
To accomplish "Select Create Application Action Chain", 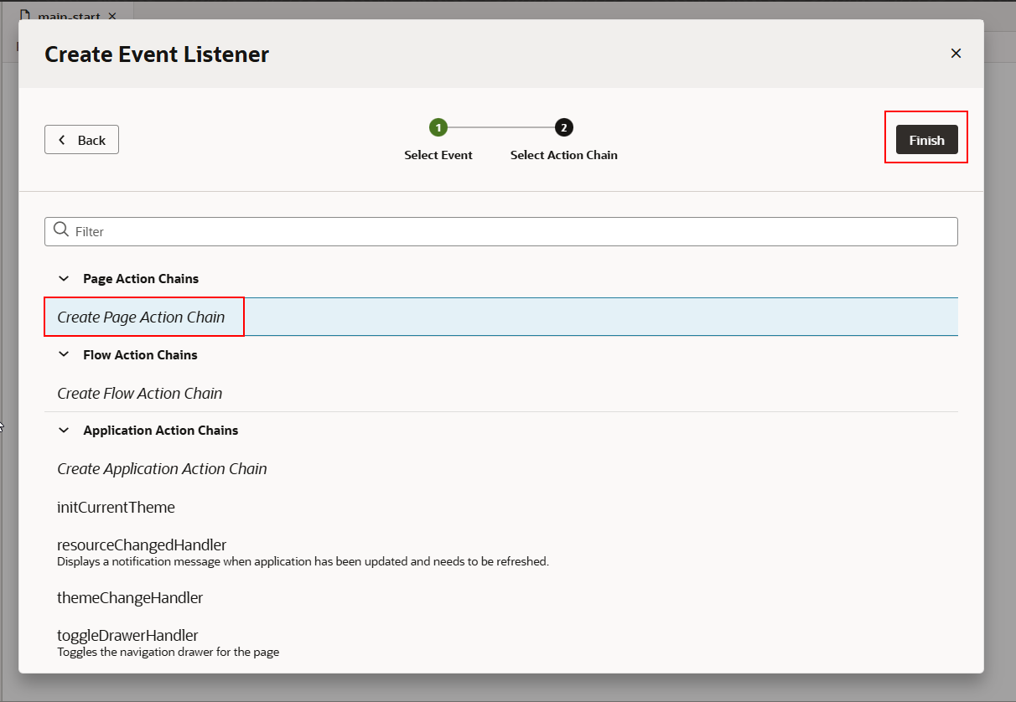I will [x=501, y=469].
